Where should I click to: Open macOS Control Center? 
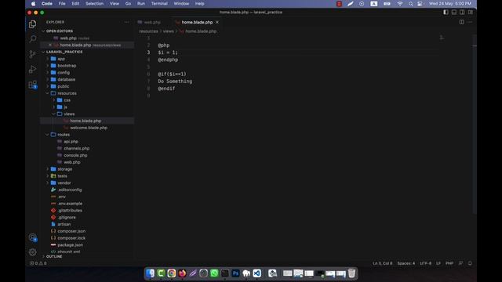(420, 4)
